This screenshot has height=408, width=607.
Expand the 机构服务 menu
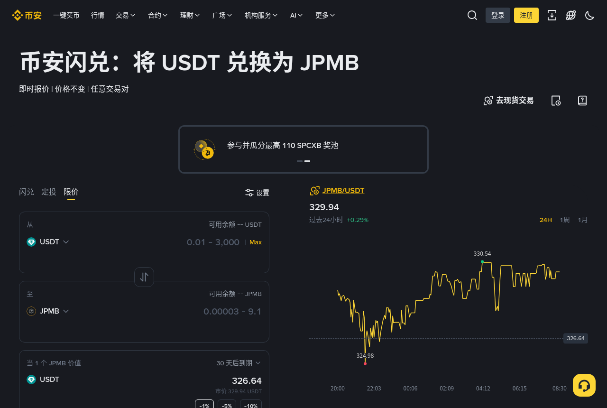[261, 15]
